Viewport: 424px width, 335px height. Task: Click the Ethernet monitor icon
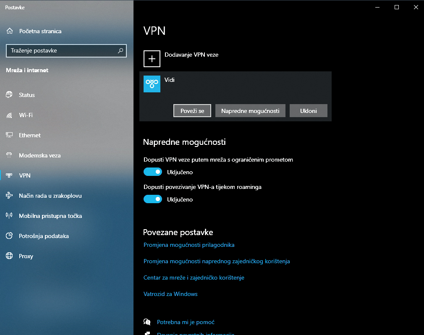9,135
